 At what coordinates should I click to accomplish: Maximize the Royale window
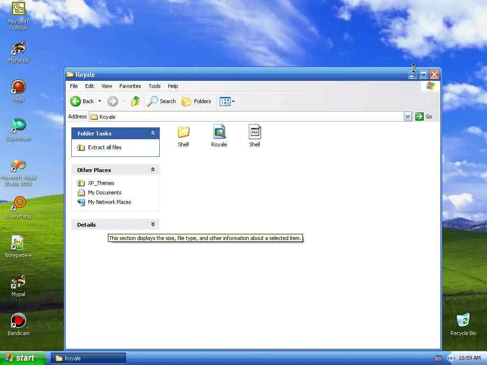pos(423,75)
